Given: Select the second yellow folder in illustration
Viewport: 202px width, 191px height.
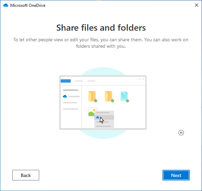Looking at the screenshot, I should (x=109, y=97).
